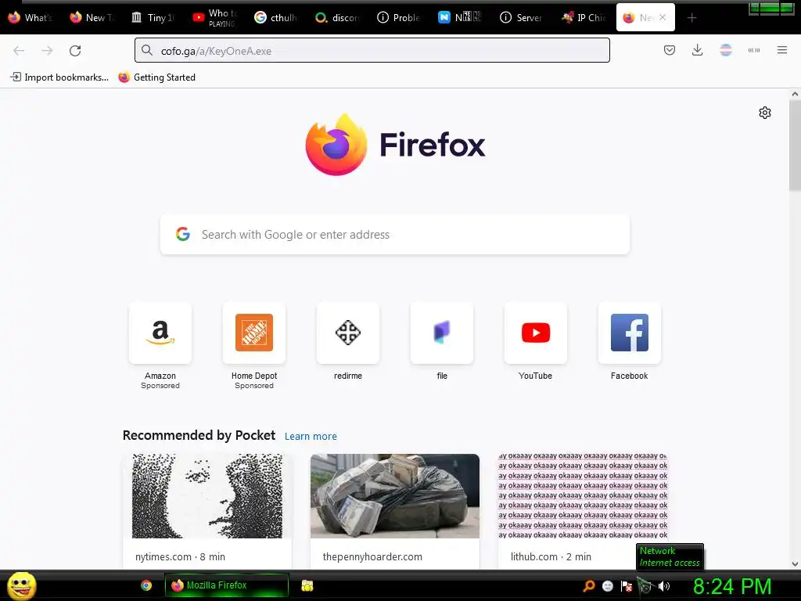Open a new tab with the plus button
The height and width of the screenshot is (601, 801).
click(691, 18)
